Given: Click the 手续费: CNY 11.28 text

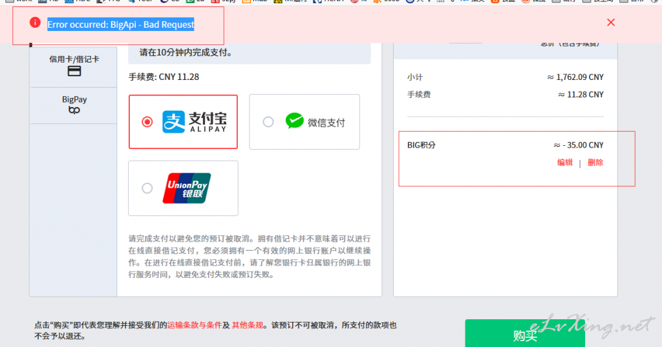Looking at the screenshot, I should [164, 77].
